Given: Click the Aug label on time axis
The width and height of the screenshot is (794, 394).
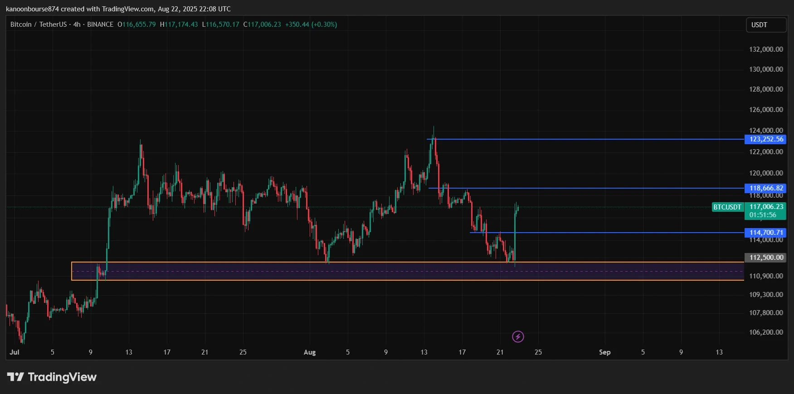Looking at the screenshot, I should pos(310,352).
